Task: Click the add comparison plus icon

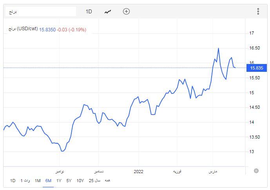Action: (126, 11)
